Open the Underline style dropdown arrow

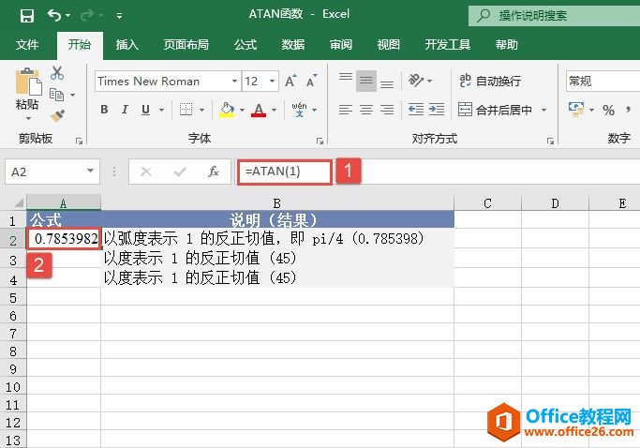point(161,110)
